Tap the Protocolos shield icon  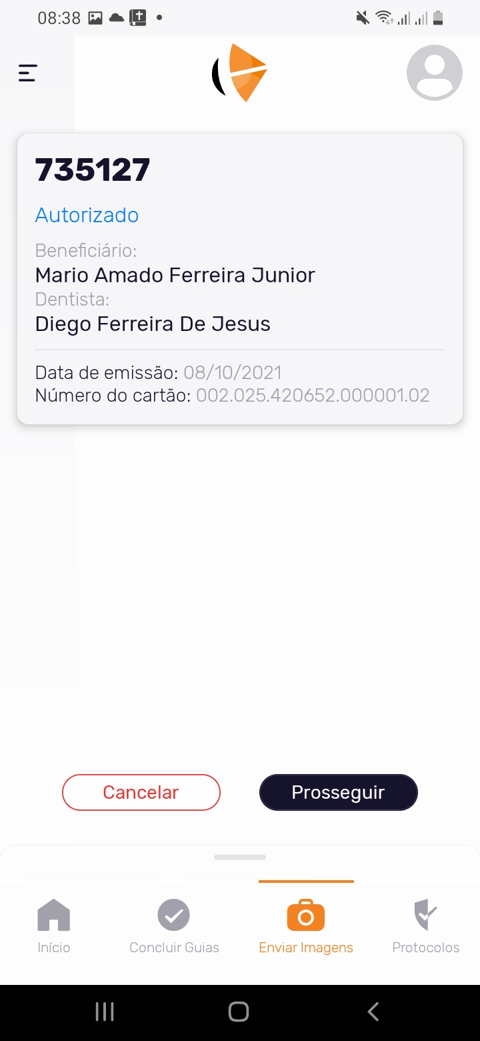(x=425, y=915)
